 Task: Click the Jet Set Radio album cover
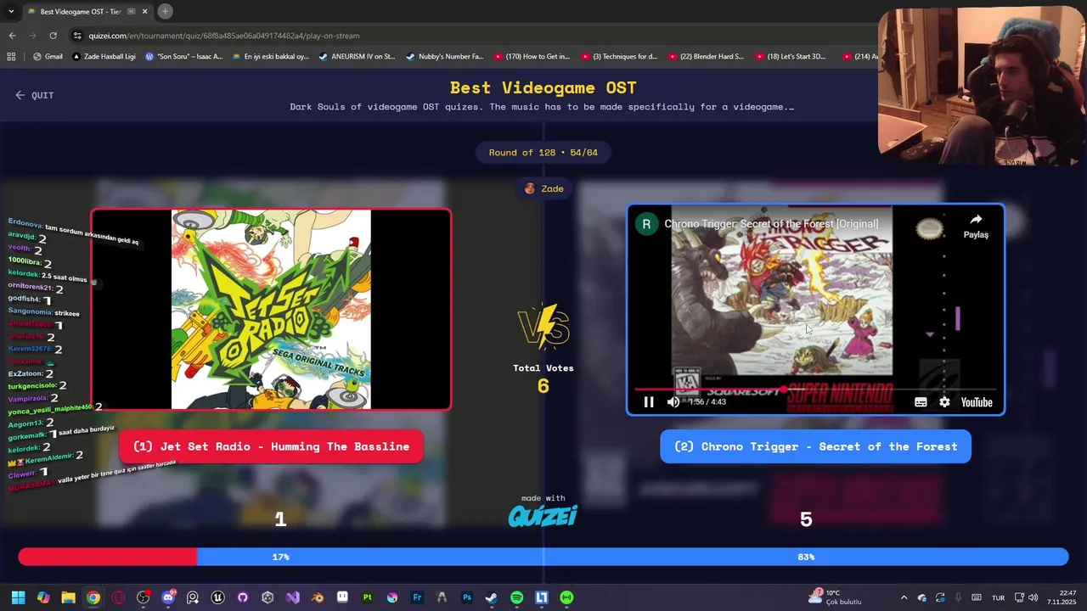(271, 310)
